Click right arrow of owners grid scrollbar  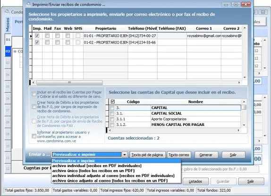click(239, 82)
